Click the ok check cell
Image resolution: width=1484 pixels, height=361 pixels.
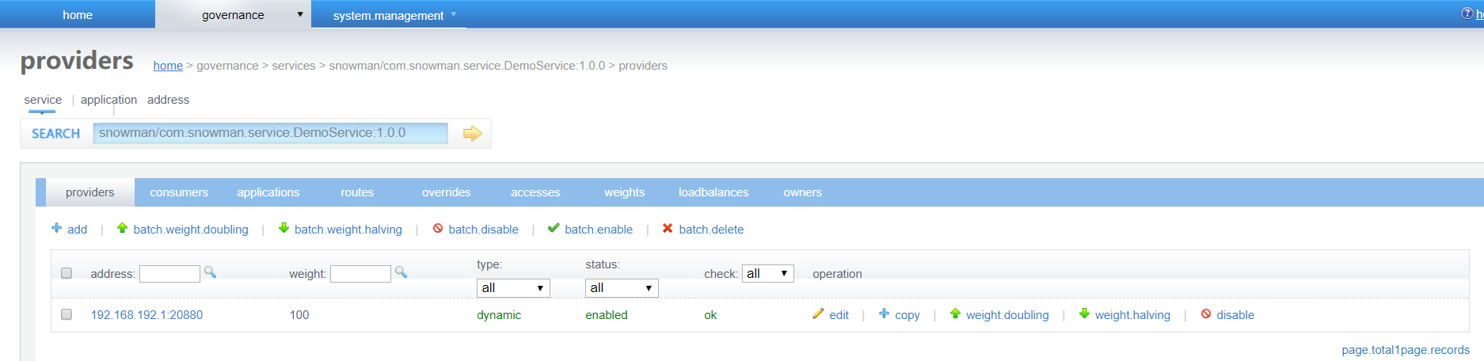[x=710, y=315]
